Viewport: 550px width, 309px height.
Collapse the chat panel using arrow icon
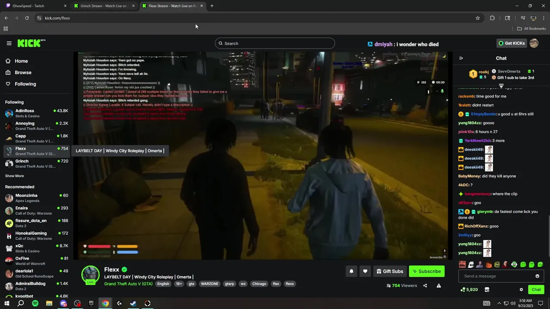tap(461, 58)
